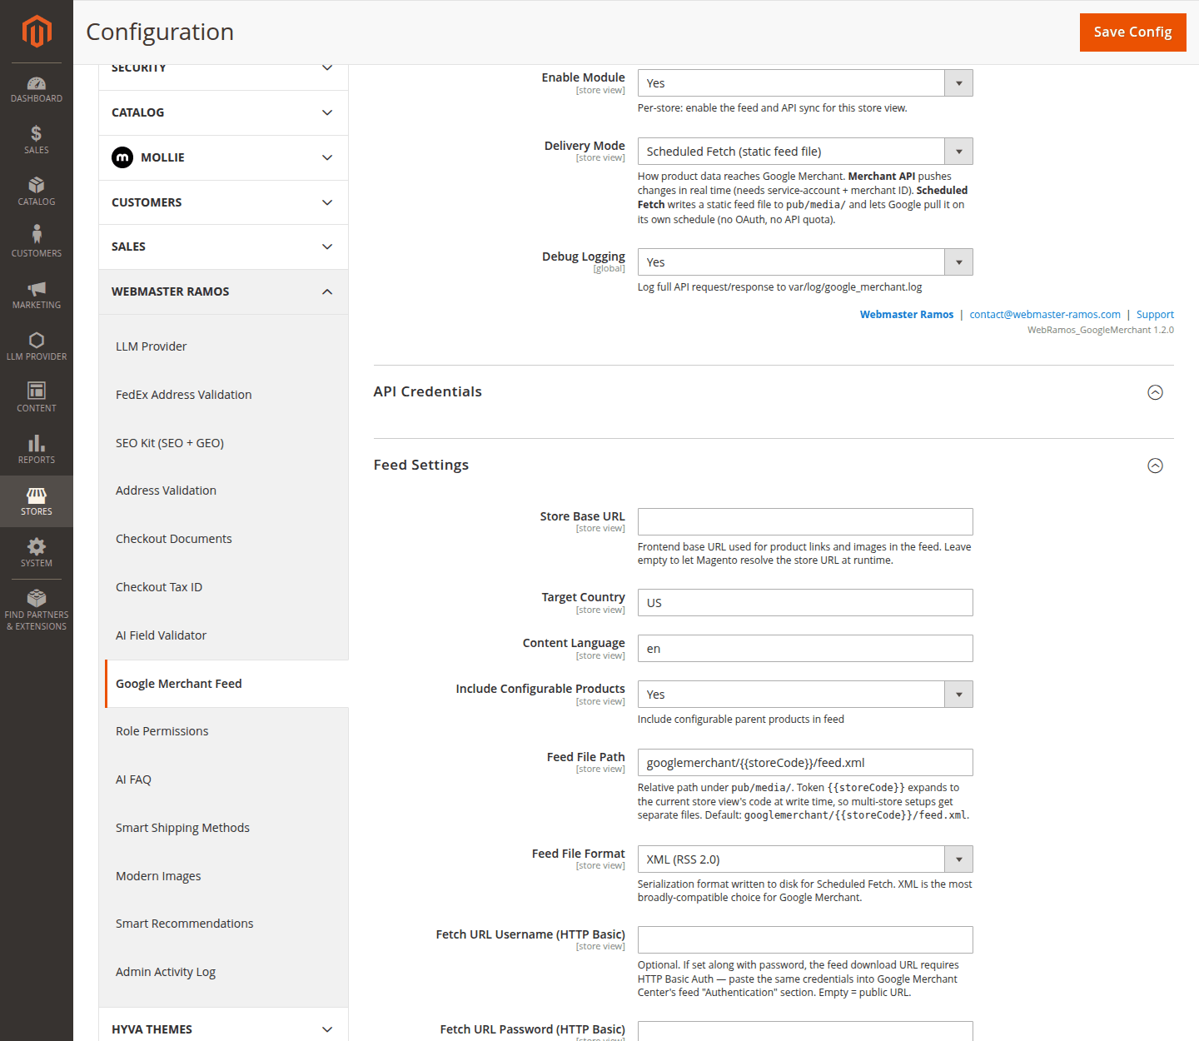Click the Magento logo icon
The height and width of the screenshot is (1041, 1199).
click(x=37, y=32)
